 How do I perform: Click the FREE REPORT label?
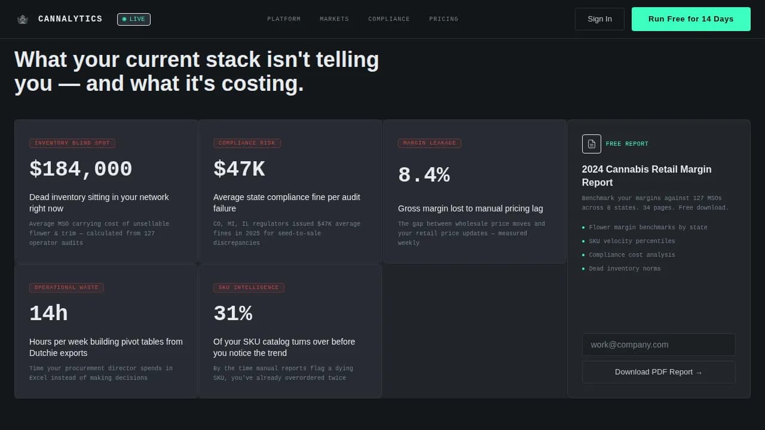tap(627, 144)
